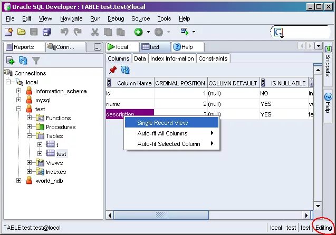This screenshot has width=336, height=235.
Task: Click the Save All toolbar icon
Action: pyautogui.click(x=47, y=32)
